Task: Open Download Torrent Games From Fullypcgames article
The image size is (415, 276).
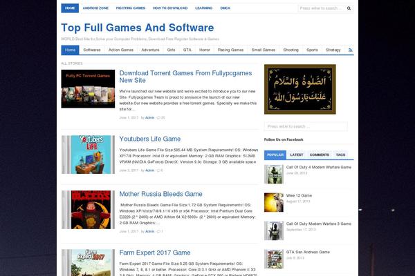Action: coord(185,77)
